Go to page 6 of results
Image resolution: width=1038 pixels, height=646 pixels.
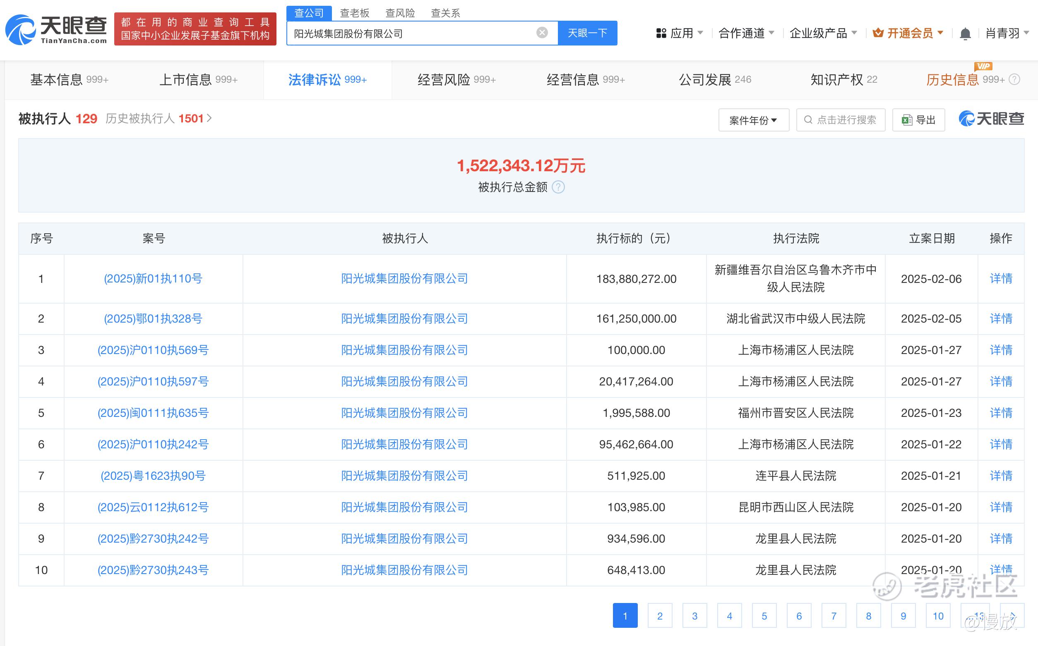click(799, 616)
